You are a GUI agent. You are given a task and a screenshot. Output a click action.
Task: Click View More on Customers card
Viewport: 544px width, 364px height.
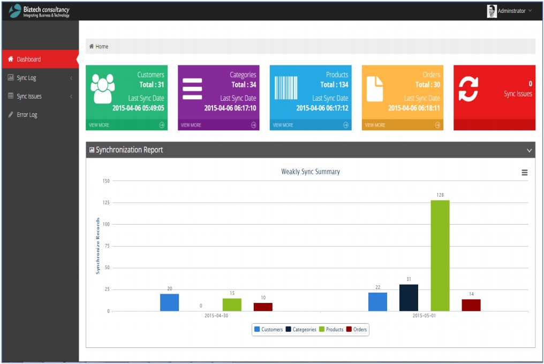click(99, 125)
